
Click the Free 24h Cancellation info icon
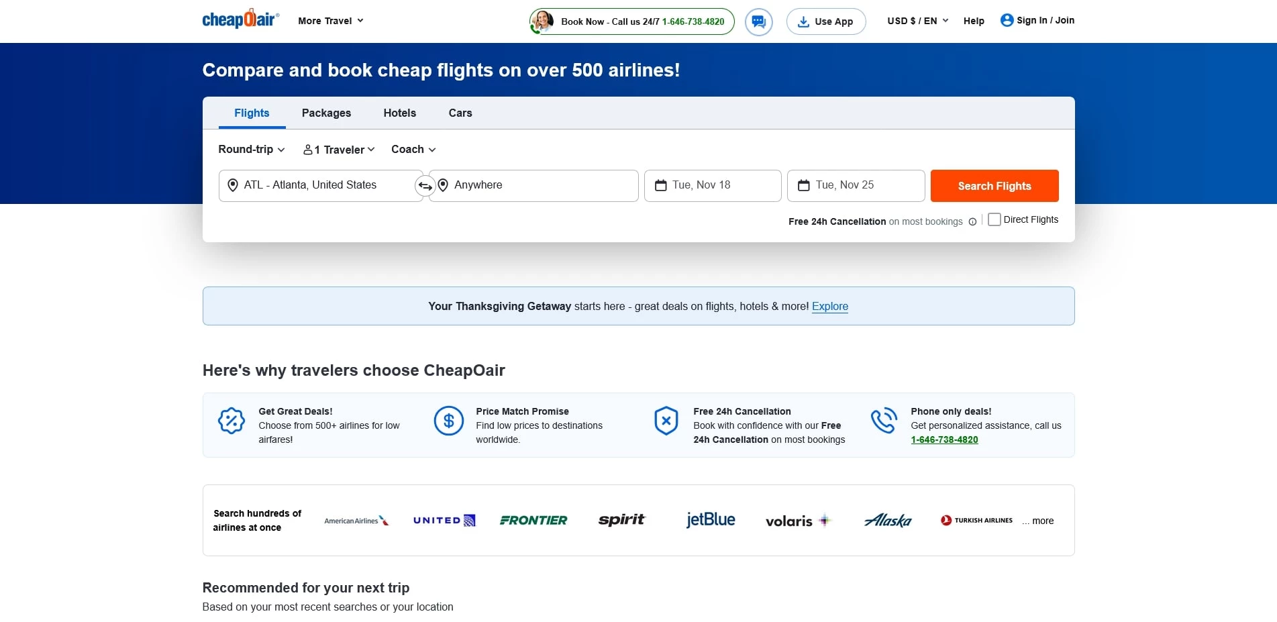pos(972,221)
